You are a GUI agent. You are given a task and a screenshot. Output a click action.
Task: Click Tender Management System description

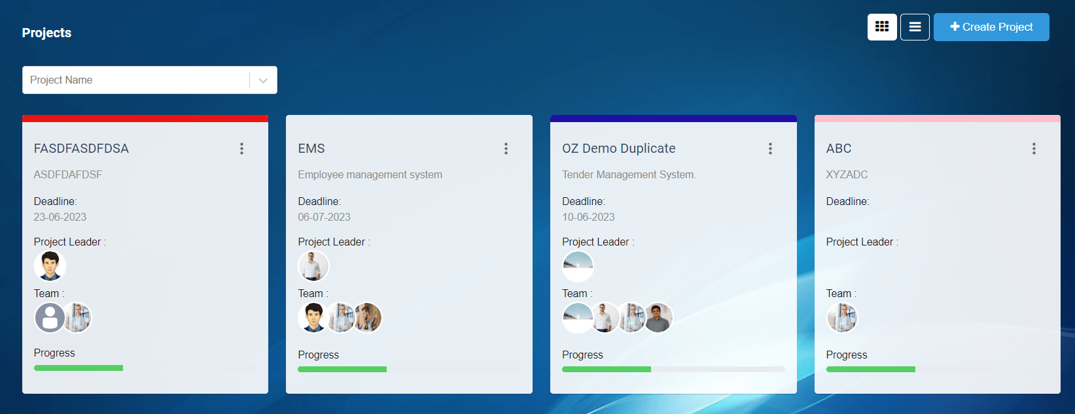pos(629,174)
